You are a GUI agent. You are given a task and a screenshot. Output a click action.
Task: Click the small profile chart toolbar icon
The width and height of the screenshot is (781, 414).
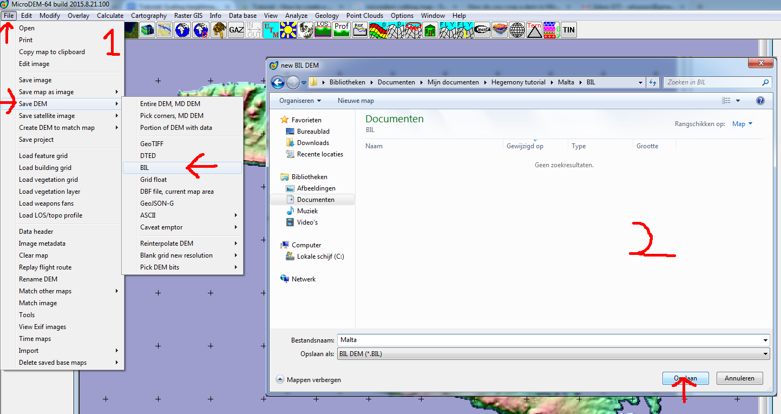(359, 30)
